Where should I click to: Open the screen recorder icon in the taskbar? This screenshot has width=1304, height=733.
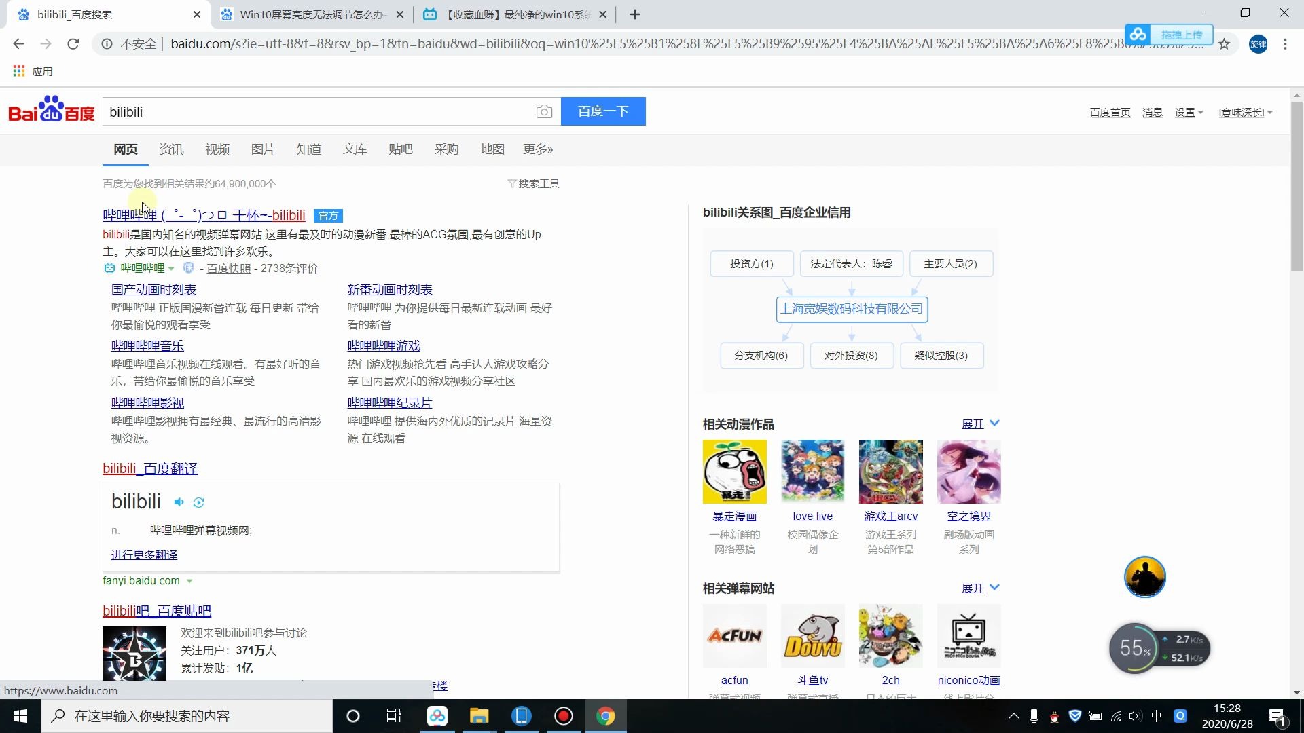[563, 716]
